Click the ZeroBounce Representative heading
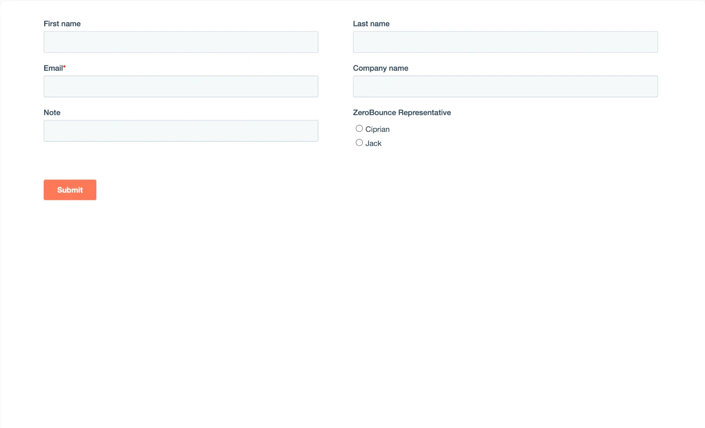The image size is (705, 428). pos(402,112)
